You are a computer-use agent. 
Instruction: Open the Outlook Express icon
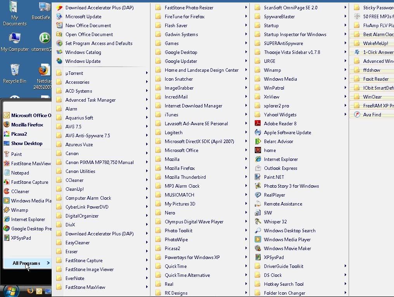point(258,168)
